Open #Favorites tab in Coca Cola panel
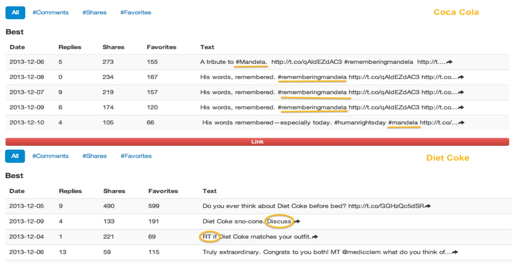 pyautogui.click(x=136, y=12)
